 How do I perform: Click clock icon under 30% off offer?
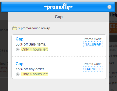tap(18, 50)
